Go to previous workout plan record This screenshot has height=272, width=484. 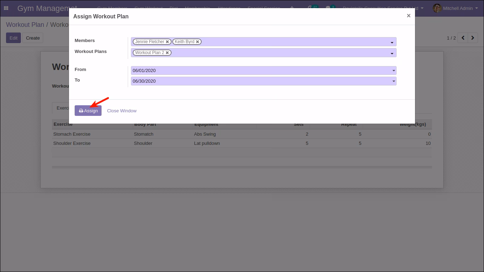[x=463, y=38]
